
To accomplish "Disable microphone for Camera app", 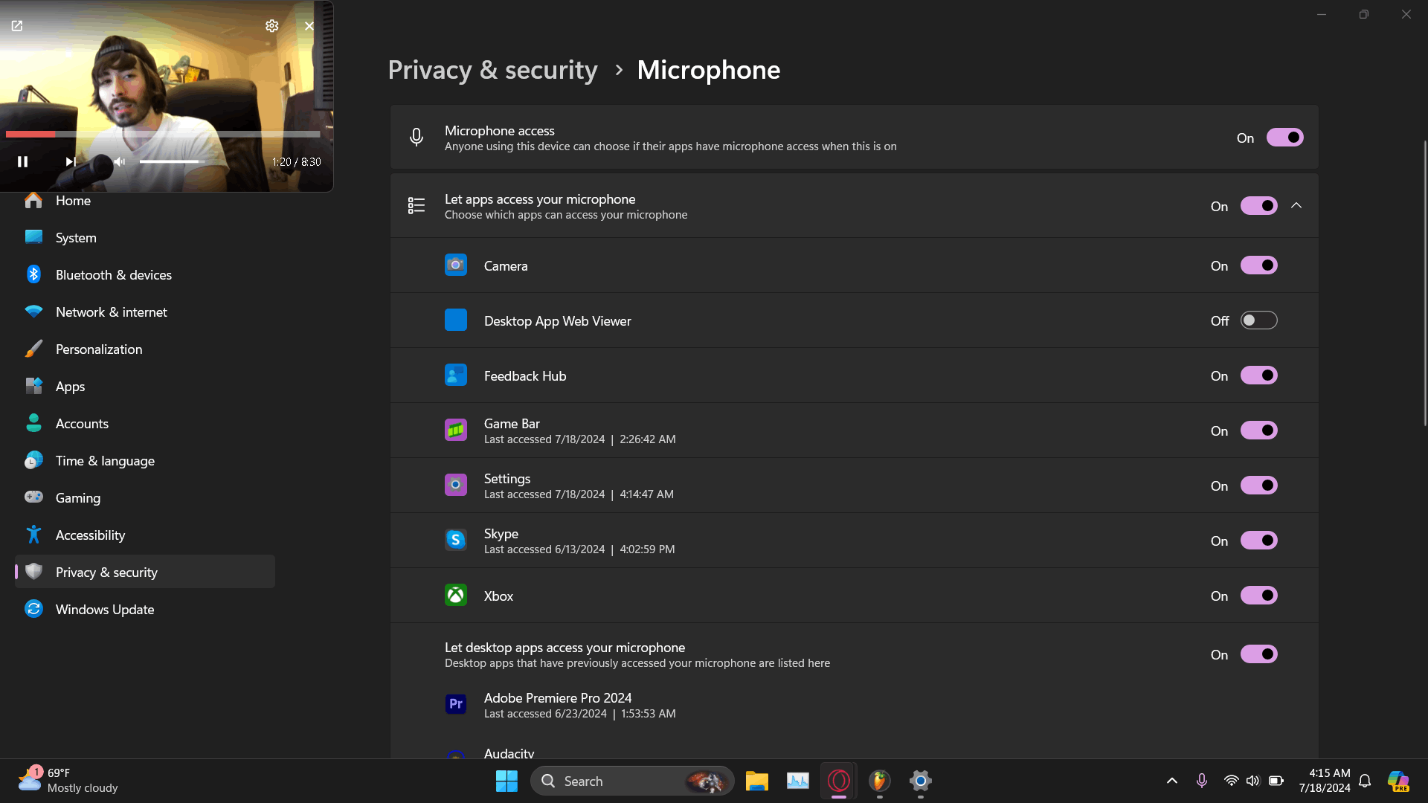I will coord(1258,265).
